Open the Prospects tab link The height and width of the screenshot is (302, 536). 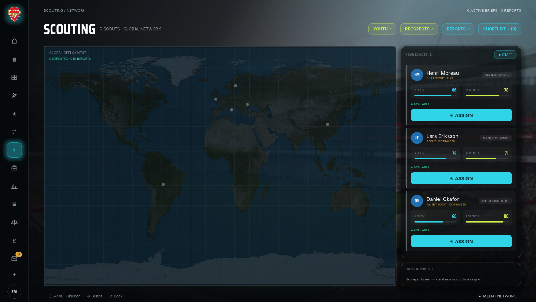[419, 29]
